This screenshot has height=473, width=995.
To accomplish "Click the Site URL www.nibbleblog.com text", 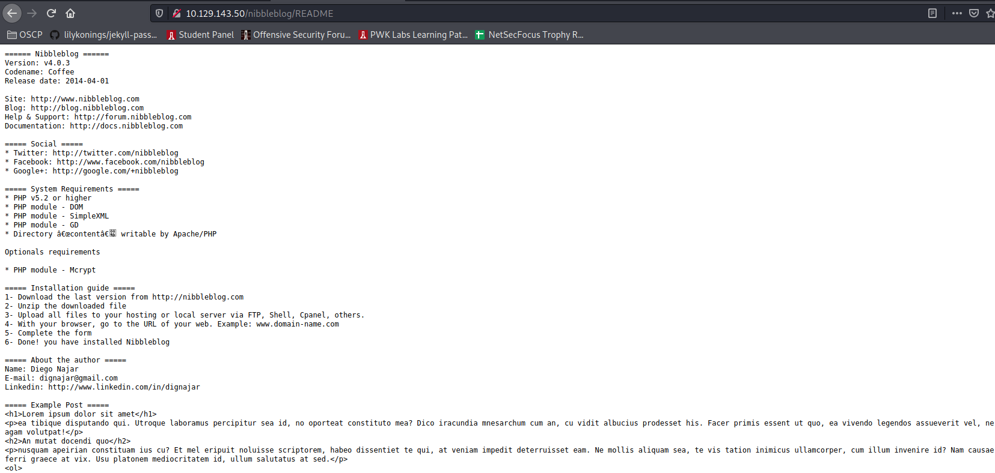I will pos(85,99).
